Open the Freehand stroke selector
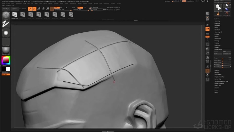This screenshot has width=234, height=132. (x=6, y=24)
